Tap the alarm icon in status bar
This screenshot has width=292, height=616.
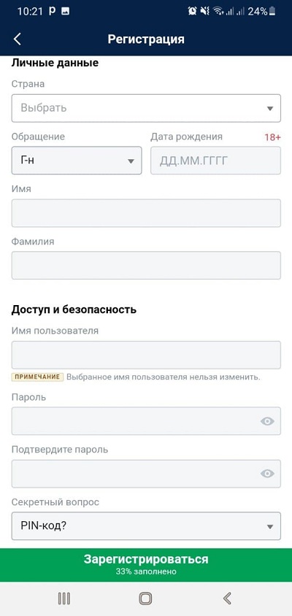[x=192, y=12]
